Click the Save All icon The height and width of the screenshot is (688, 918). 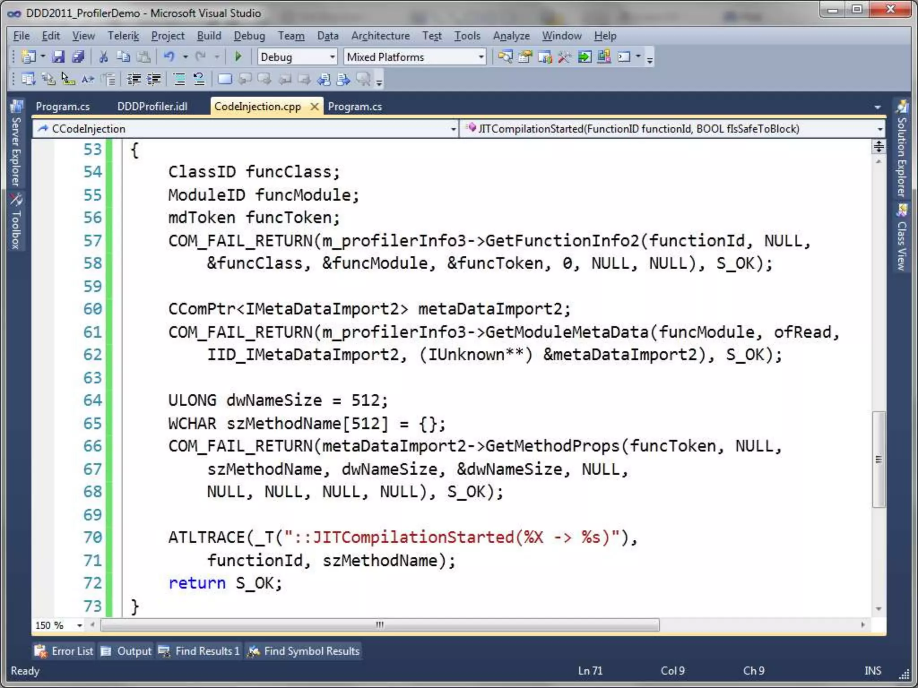pyautogui.click(x=78, y=57)
